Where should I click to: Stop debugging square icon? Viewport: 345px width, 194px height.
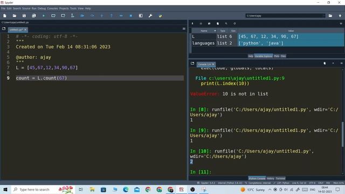(130, 16)
